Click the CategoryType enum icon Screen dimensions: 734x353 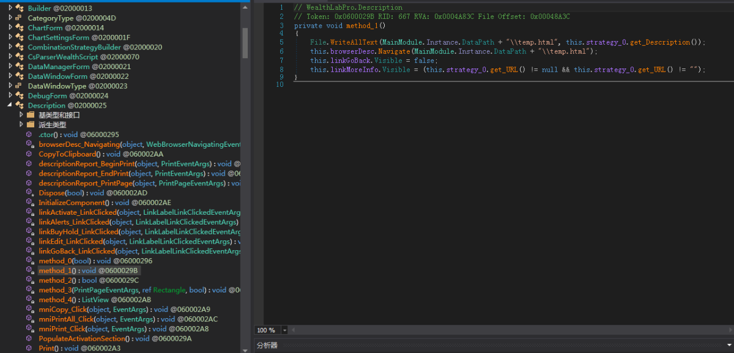pos(20,18)
